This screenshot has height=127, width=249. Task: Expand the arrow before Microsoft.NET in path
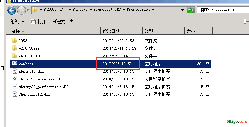click(91, 10)
